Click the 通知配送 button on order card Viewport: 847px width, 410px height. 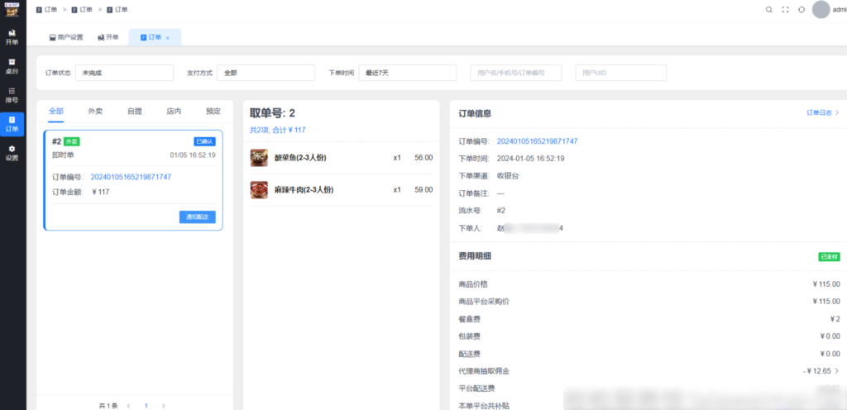197,217
